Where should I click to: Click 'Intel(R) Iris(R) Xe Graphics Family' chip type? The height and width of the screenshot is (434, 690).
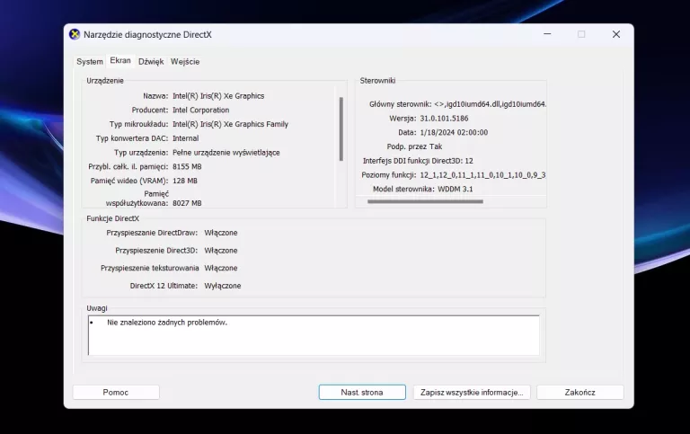point(230,124)
